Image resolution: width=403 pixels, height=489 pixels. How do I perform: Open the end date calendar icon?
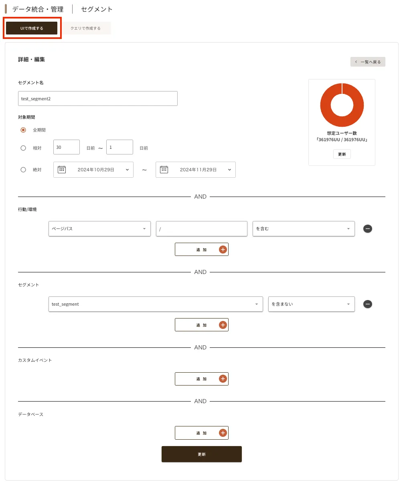(x=164, y=170)
